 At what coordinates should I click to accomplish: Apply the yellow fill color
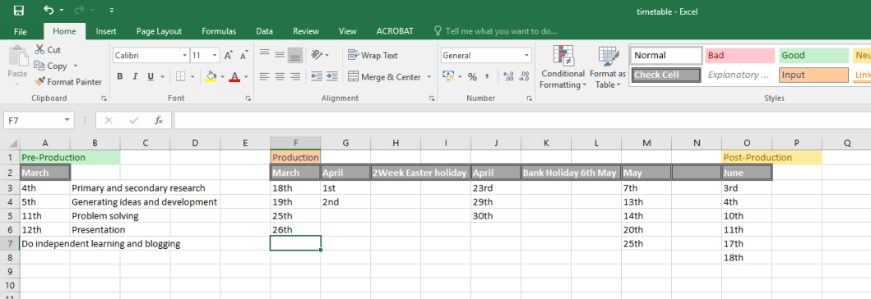(x=211, y=76)
